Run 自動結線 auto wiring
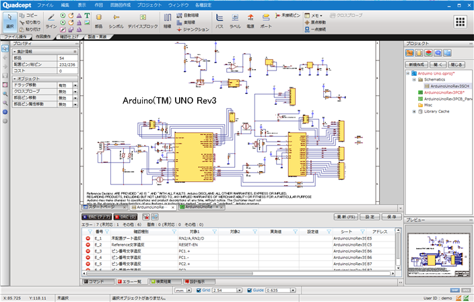The image size is (474, 302). [188, 15]
